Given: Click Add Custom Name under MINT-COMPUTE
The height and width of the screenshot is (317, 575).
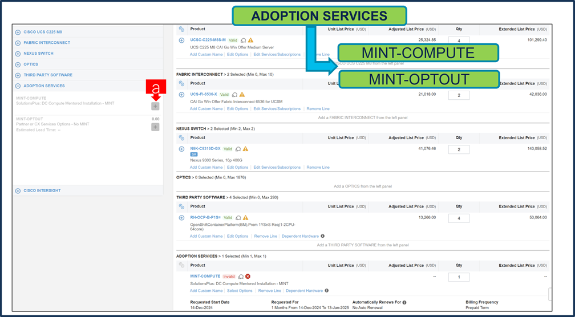Looking at the screenshot, I should tap(206, 291).
